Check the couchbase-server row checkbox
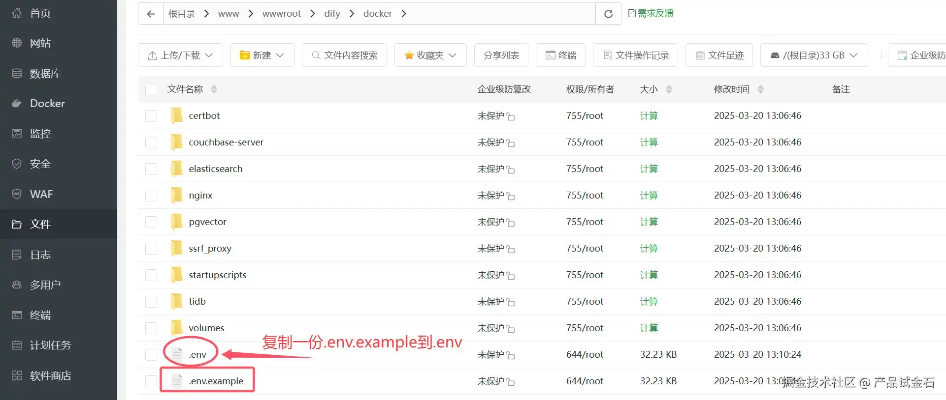The height and width of the screenshot is (400, 946). (151, 142)
